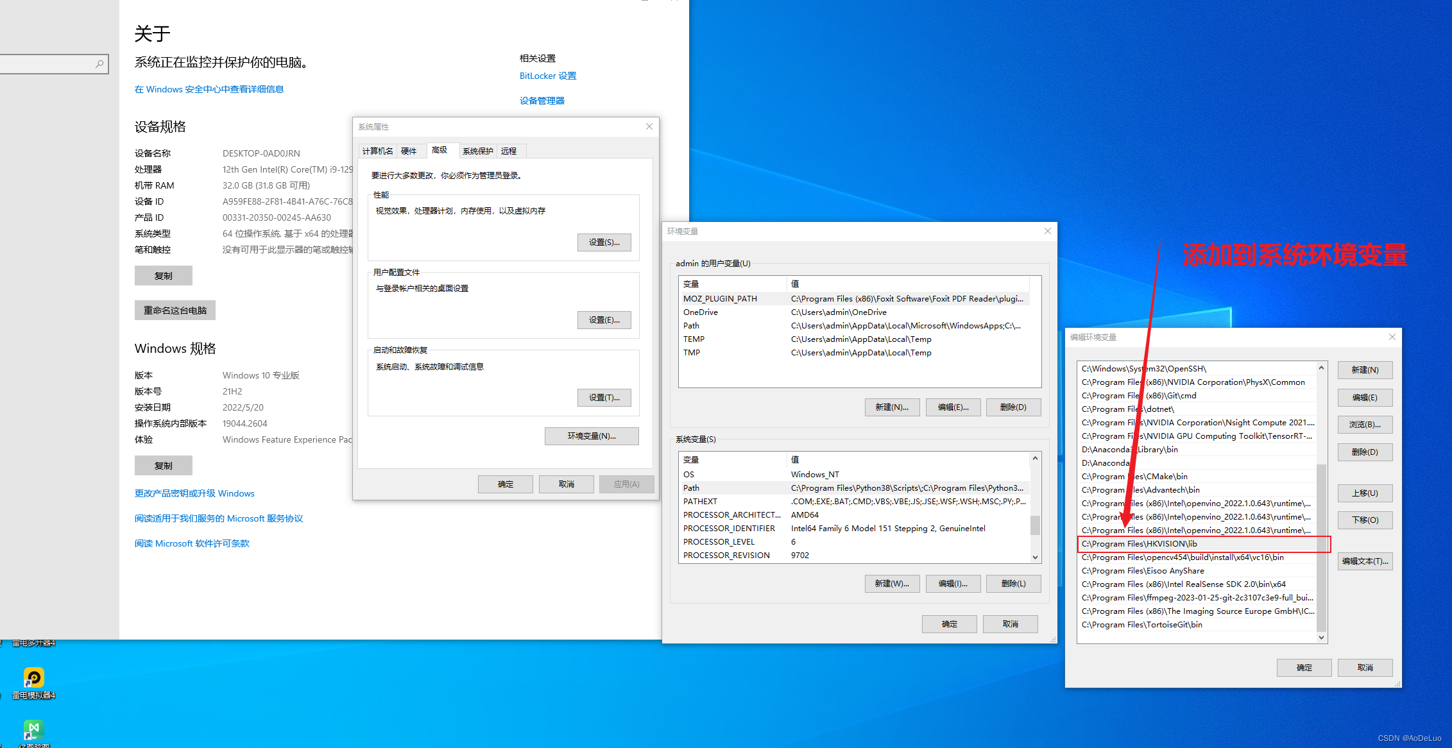Select C:\Windows\System32\OpenSSH\ path entry
The height and width of the screenshot is (748, 1452).
1197,369
